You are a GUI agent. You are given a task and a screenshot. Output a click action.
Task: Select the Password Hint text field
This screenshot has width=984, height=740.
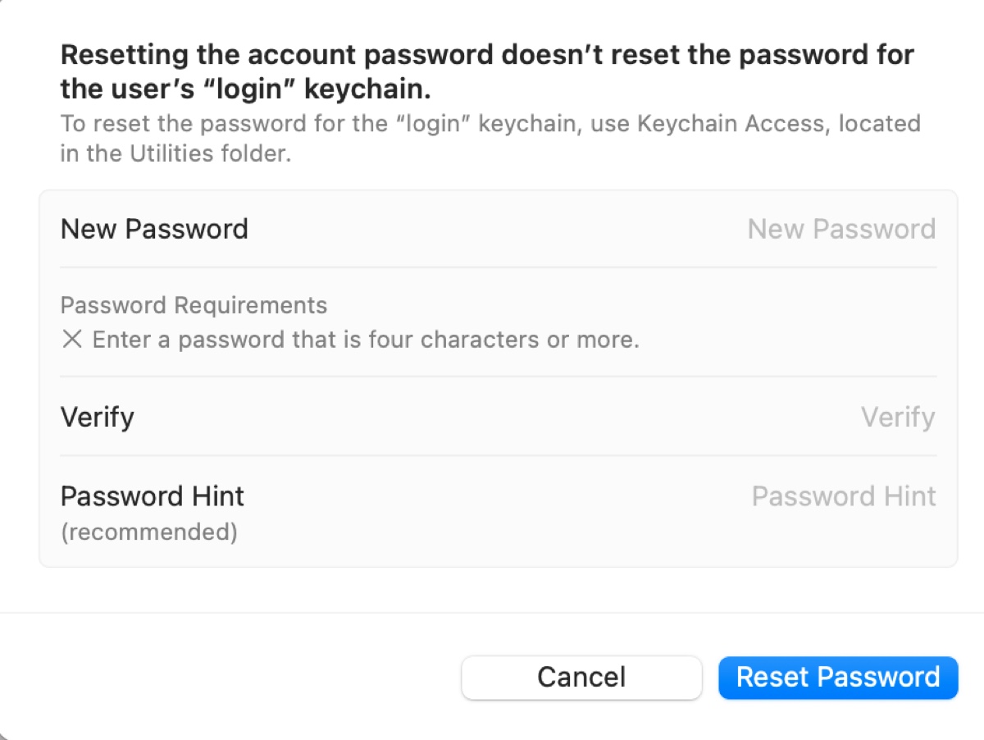(843, 496)
